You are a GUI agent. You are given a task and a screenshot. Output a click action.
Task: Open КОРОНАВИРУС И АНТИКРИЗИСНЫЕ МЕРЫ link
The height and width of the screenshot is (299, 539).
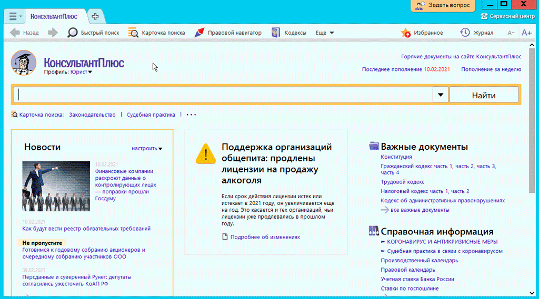[x=442, y=242]
